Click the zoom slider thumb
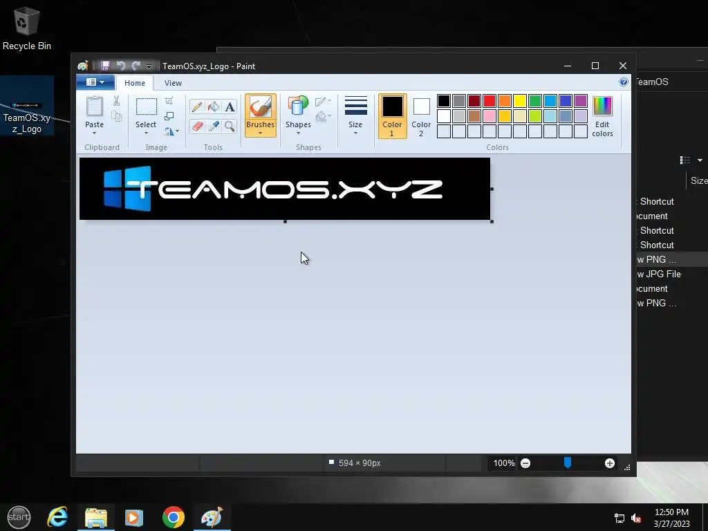708x531 pixels. click(568, 463)
